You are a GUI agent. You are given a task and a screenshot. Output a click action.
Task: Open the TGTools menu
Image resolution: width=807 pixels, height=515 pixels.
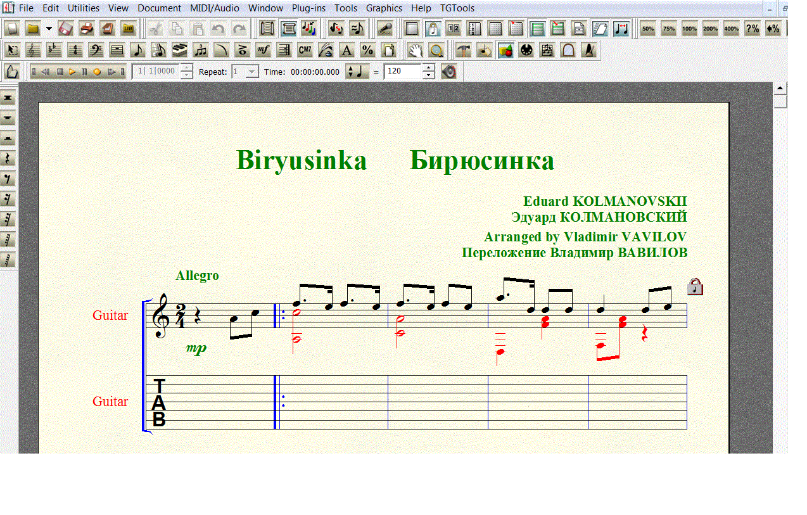[x=457, y=8]
